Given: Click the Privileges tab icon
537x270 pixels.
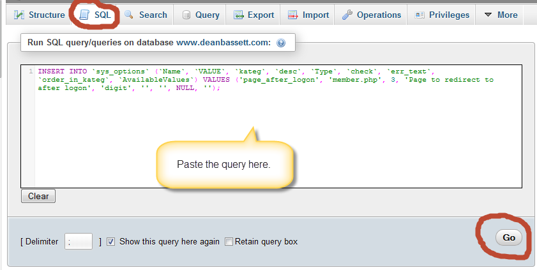Looking at the screenshot, I should point(420,15).
